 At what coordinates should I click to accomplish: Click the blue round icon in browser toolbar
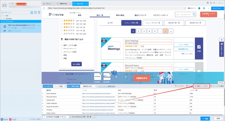click(204, 8)
